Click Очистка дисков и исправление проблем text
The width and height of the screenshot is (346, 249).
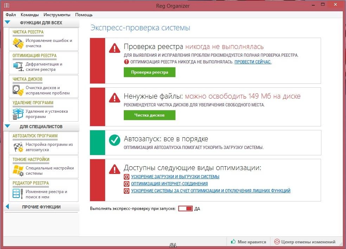(x=47, y=91)
